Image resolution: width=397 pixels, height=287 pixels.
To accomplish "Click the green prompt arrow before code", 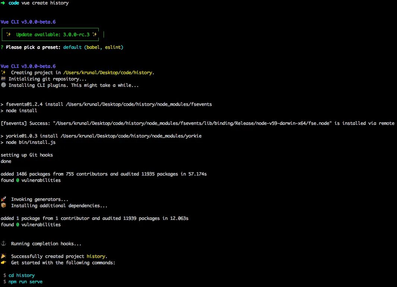I will pos(3,3).
